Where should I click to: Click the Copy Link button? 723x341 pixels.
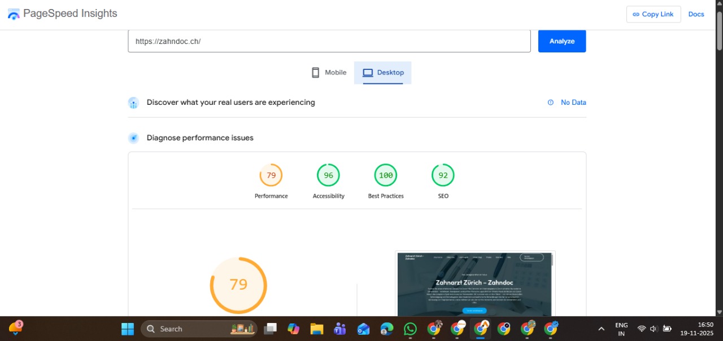[x=653, y=14]
